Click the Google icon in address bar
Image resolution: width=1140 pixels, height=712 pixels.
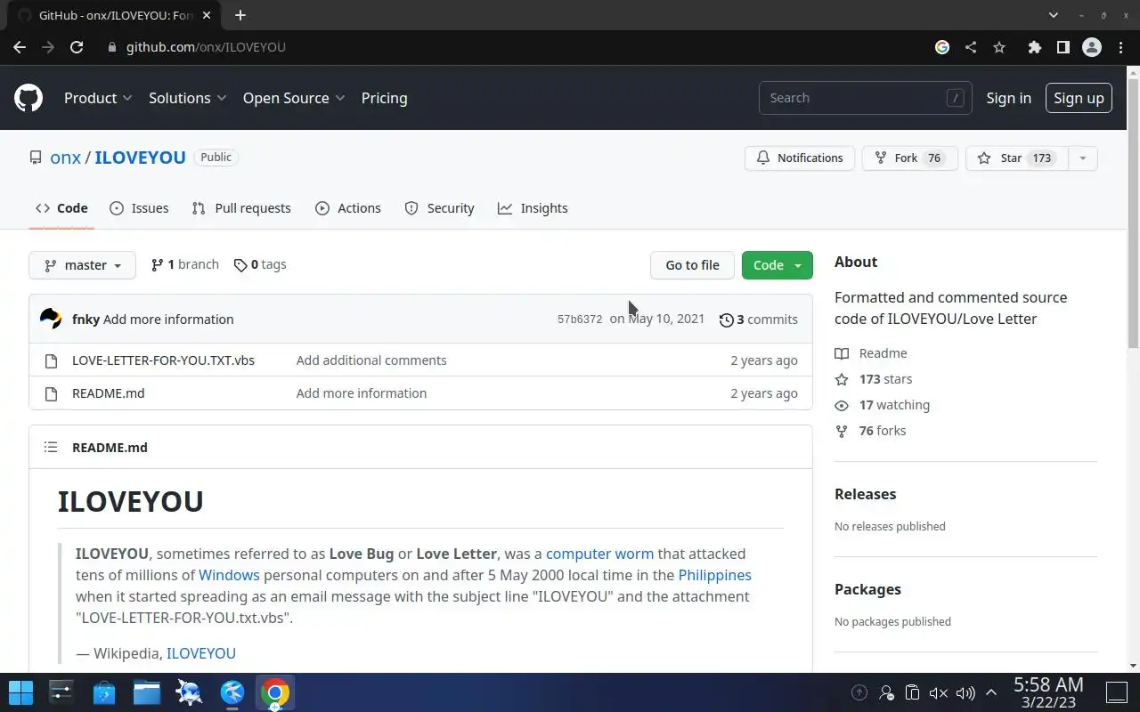pos(942,47)
